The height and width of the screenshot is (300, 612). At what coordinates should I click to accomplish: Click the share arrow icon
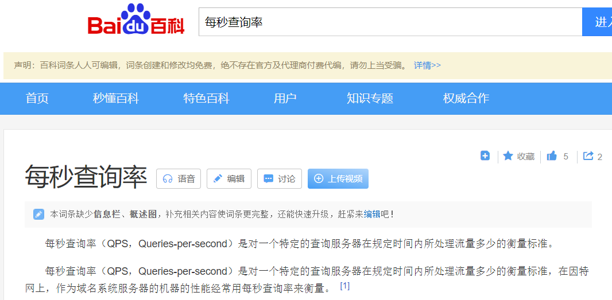click(588, 156)
